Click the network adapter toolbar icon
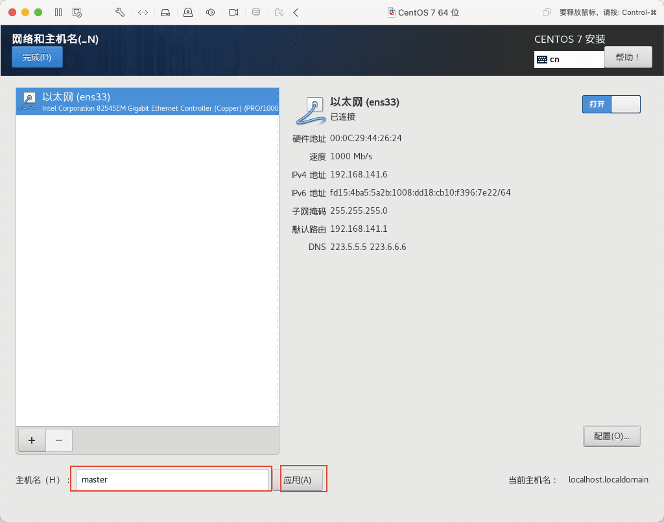The height and width of the screenshot is (522, 664). point(143,12)
